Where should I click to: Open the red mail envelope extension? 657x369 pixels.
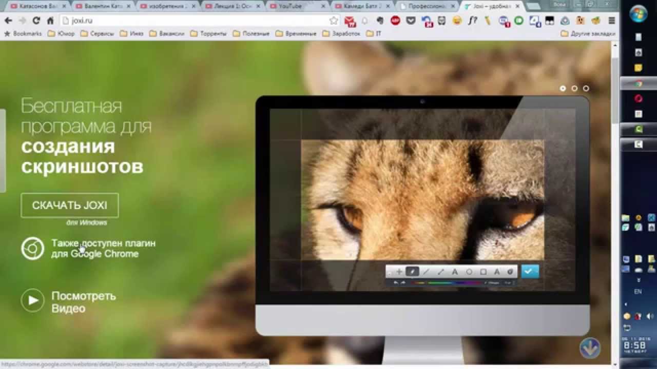(x=350, y=21)
